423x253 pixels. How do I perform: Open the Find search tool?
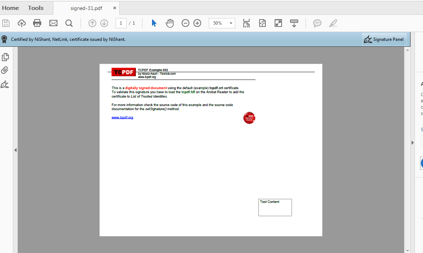click(69, 23)
